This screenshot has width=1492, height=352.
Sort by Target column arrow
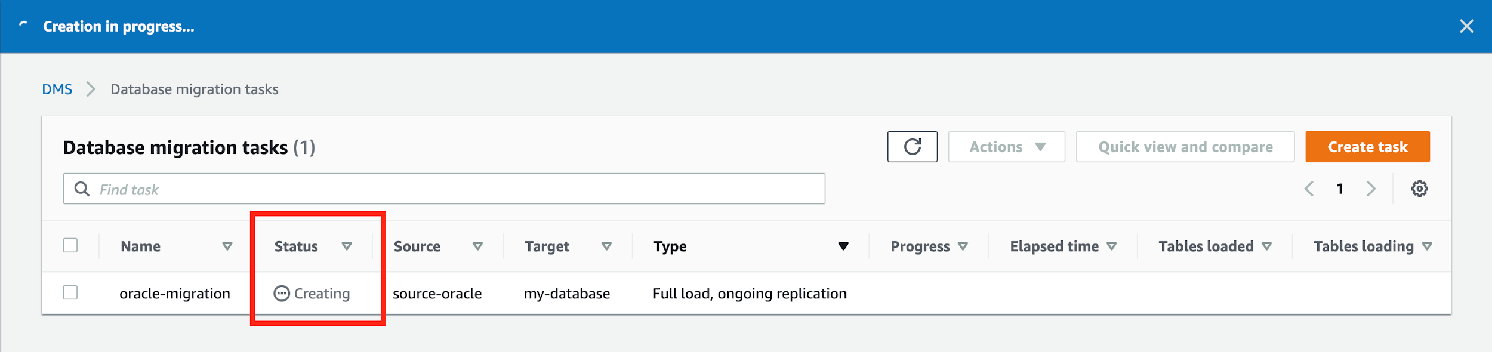[606, 246]
